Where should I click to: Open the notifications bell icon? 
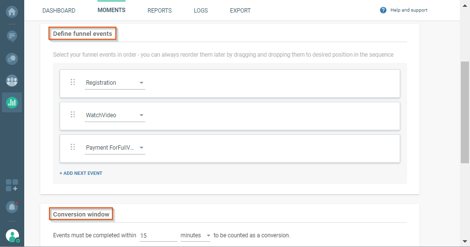tap(12, 207)
